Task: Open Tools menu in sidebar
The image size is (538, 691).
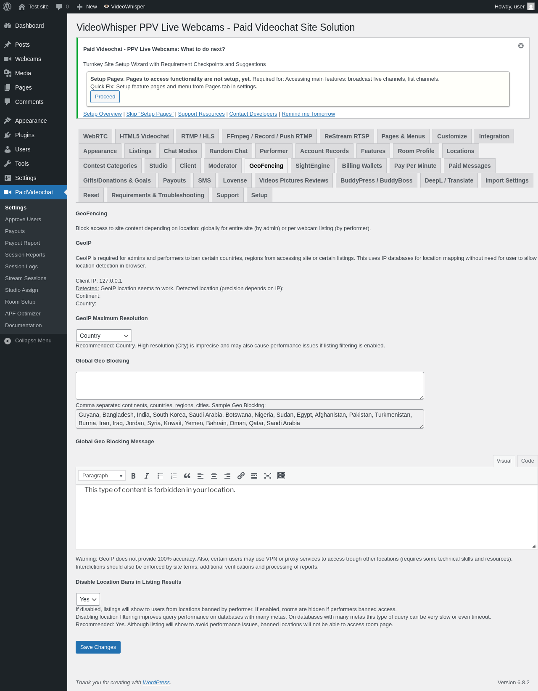Action: click(x=34, y=164)
